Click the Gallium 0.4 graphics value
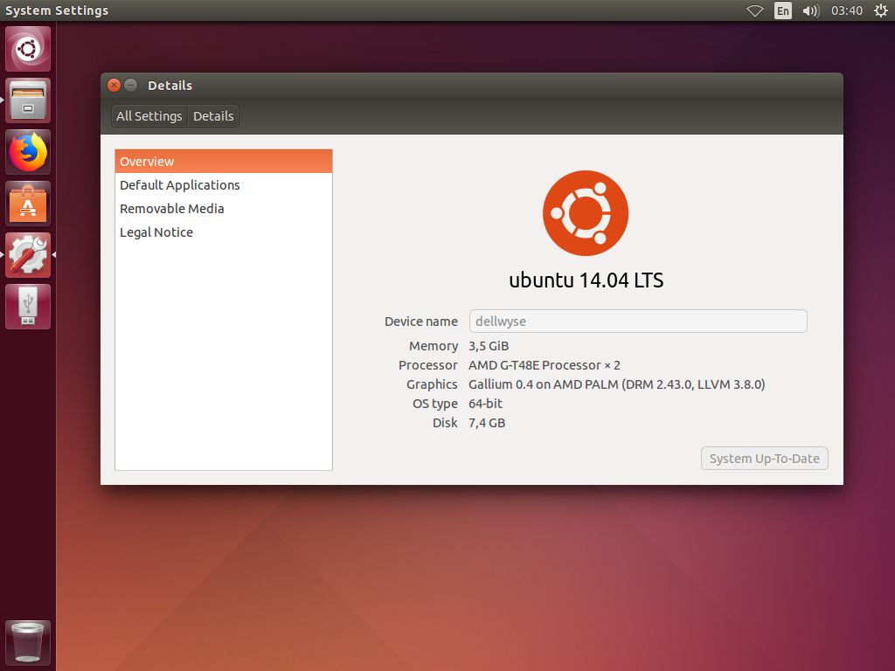The image size is (895, 671). (616, 384)
